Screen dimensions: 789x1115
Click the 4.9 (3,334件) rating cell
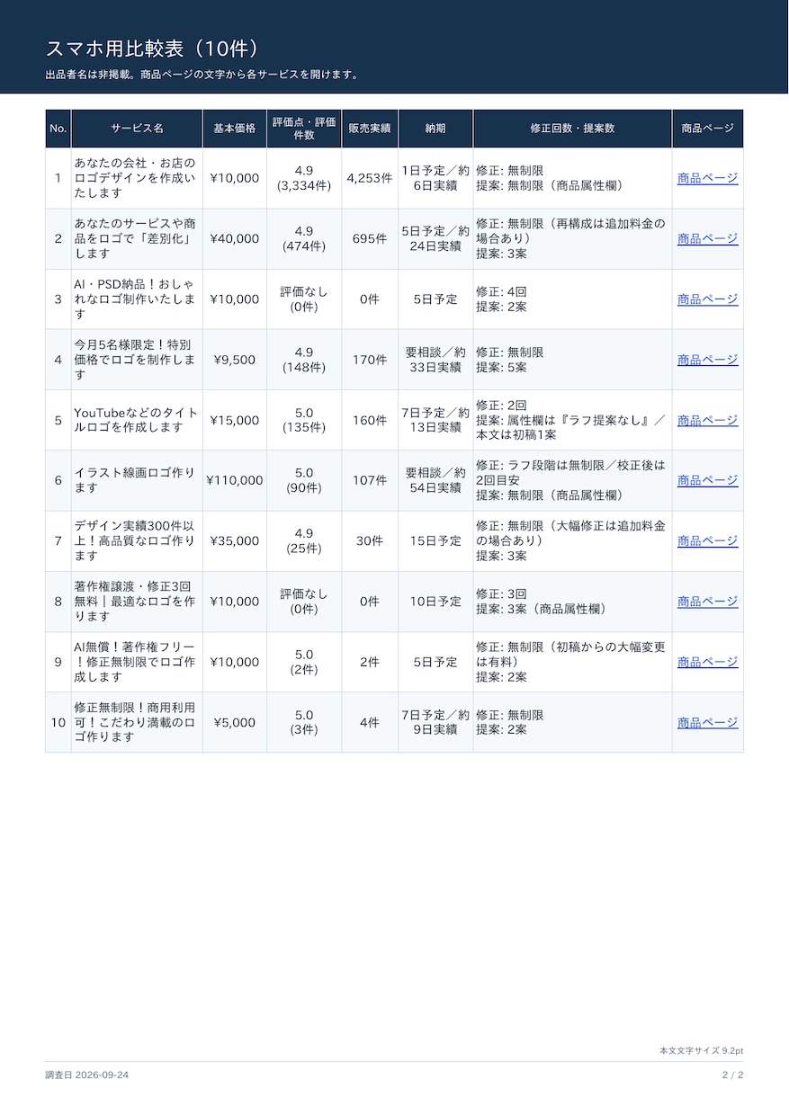coord(304,178)
